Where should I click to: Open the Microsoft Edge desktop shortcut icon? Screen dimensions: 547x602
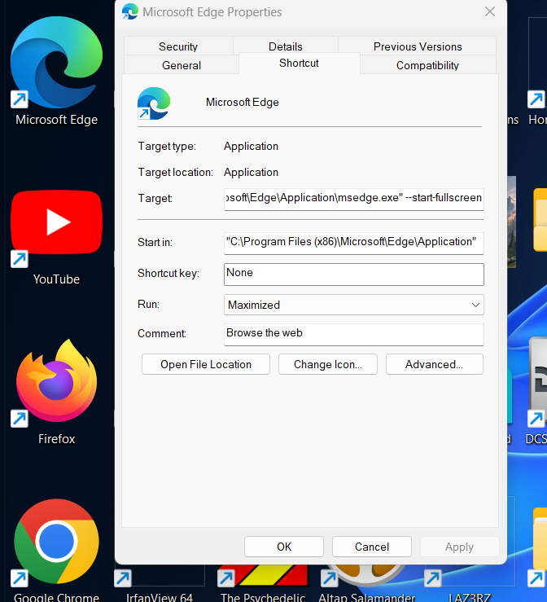pos(57,63)
